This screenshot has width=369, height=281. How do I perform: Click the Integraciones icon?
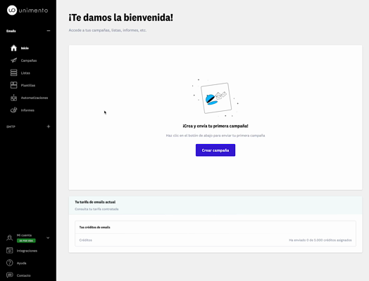tap(10, 251)
